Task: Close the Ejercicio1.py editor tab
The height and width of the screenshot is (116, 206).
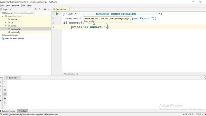Action: (68, 9)
